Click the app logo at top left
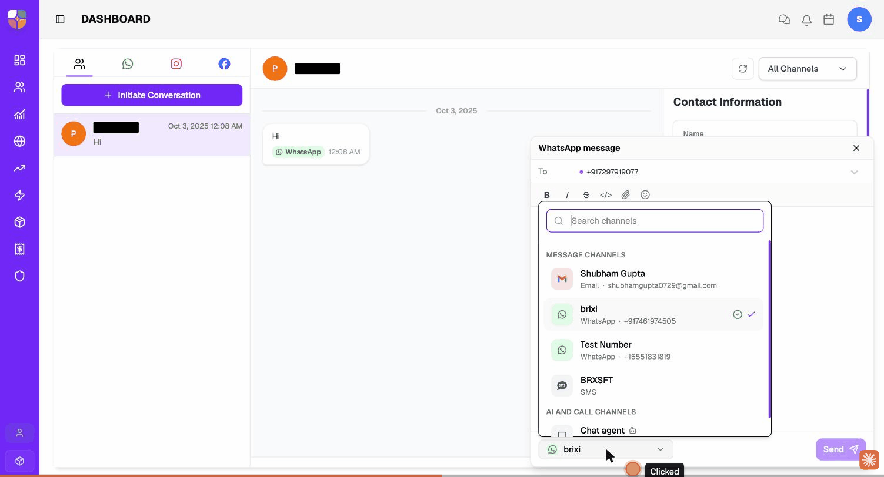This screenshot has height=477, width=884. (17, 19)
